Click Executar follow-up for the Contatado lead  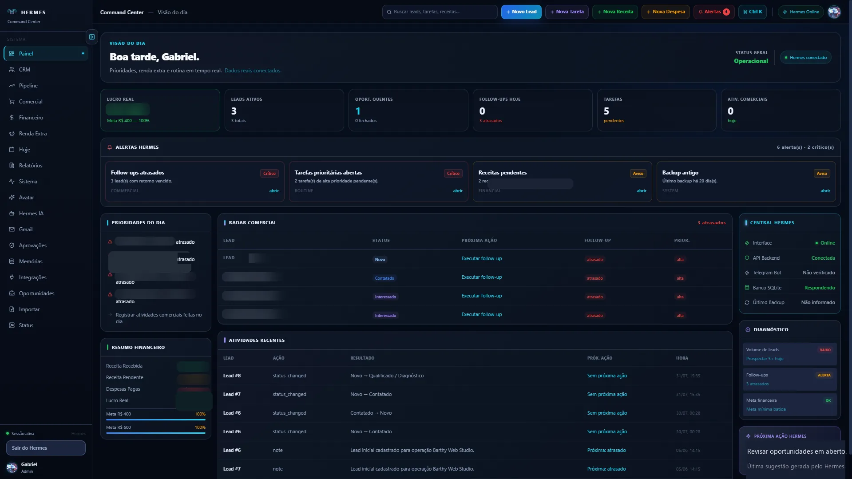[481, 277]
